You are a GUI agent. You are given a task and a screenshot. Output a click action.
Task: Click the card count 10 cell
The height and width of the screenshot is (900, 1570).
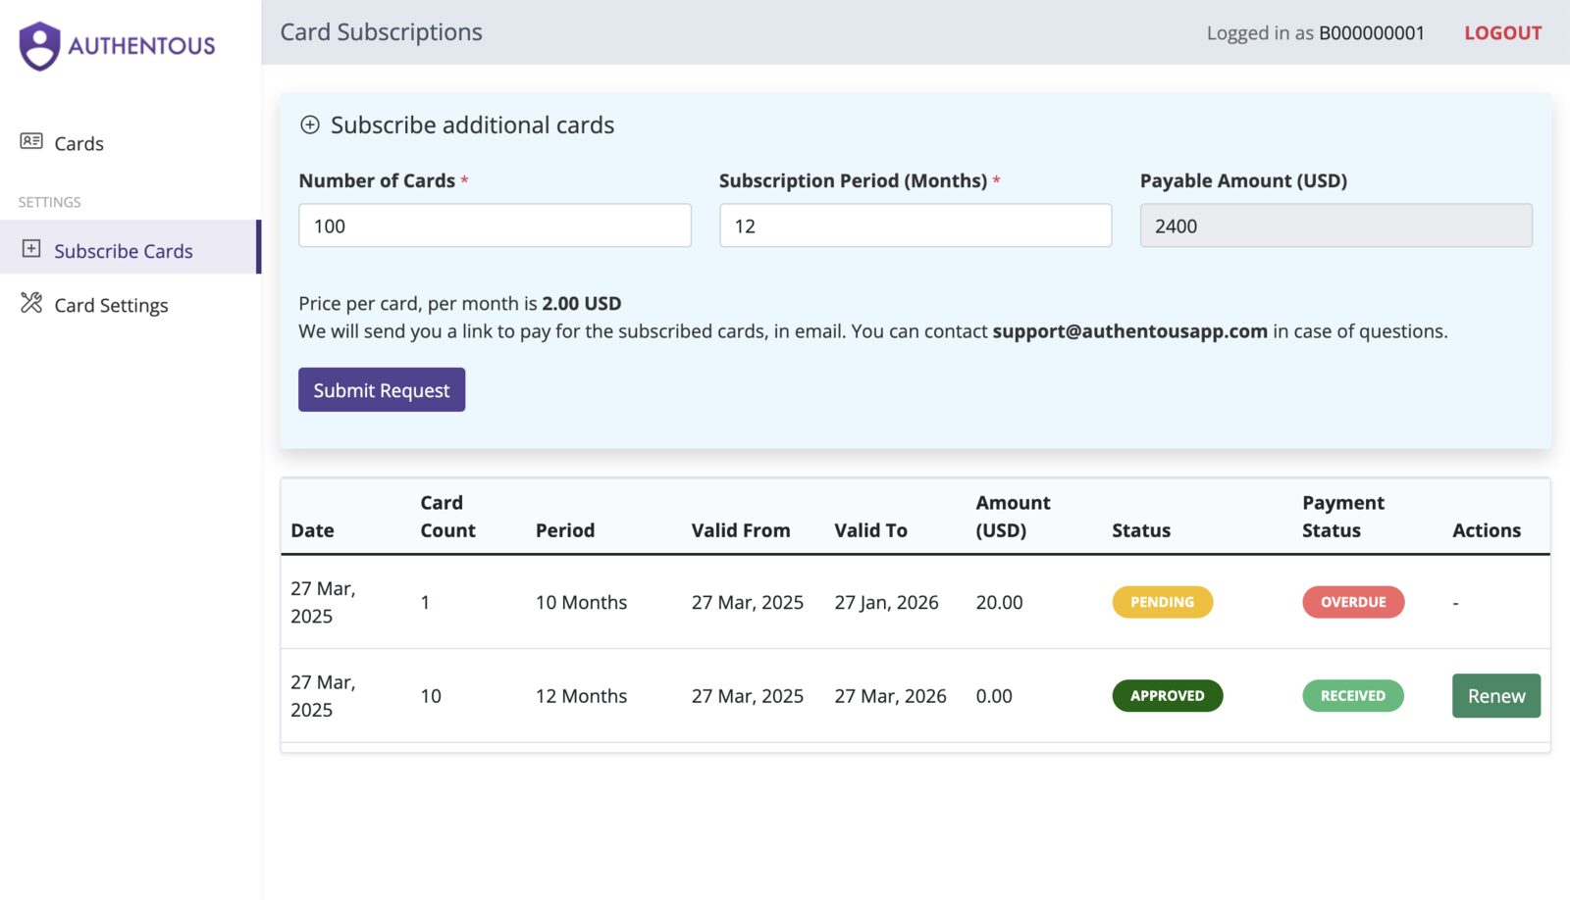pyautogui.click(x=431, y=696)
